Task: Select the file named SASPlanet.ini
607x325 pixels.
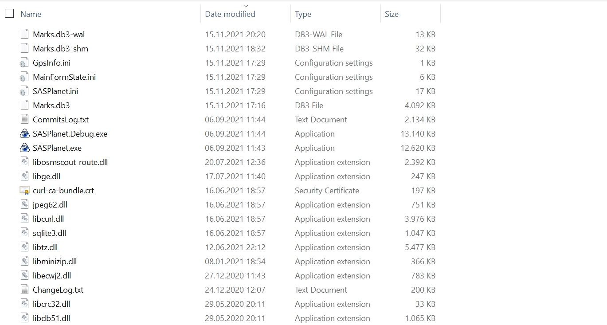Action: pos(55,91)
